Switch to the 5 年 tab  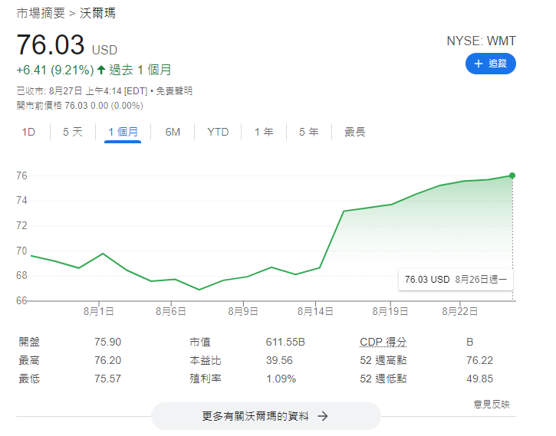308,132
